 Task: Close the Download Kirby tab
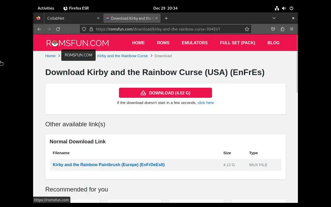pyautogui.click(x=157, y=18)
